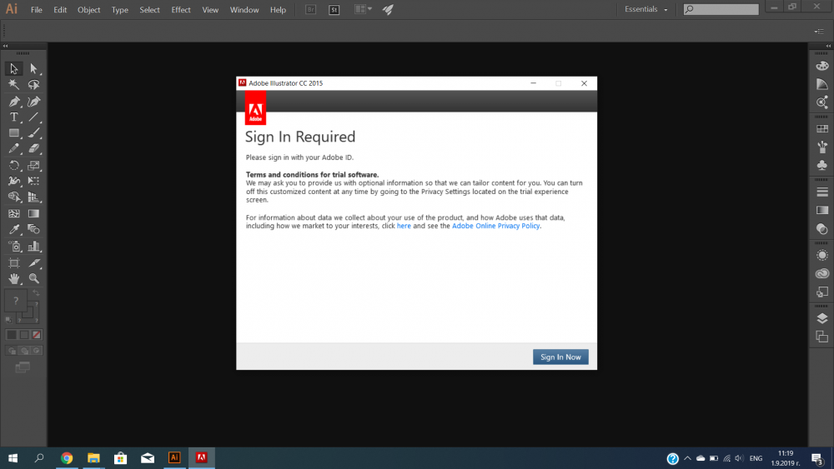Select the Rectangle tool
Viewport: 834px width, 469px height.
pyautogui.click(x=14, y=132)
